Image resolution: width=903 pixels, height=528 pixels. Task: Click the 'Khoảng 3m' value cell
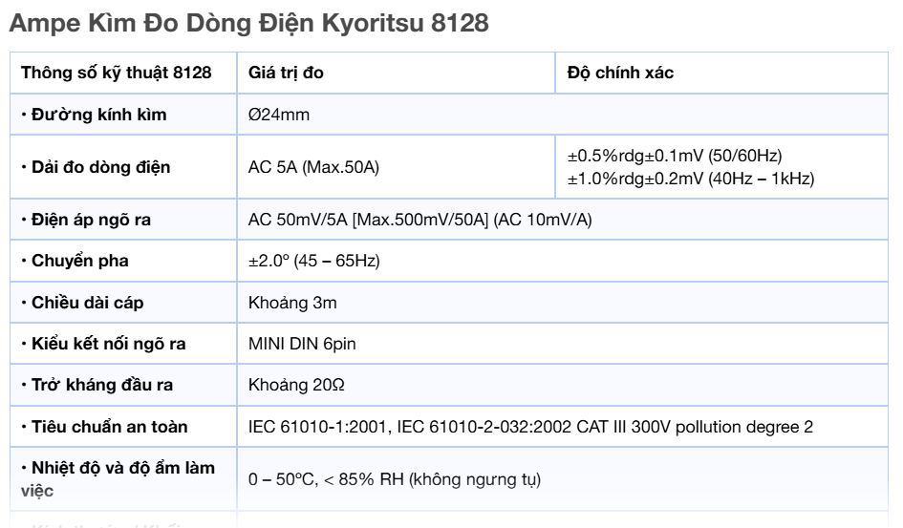563,303
